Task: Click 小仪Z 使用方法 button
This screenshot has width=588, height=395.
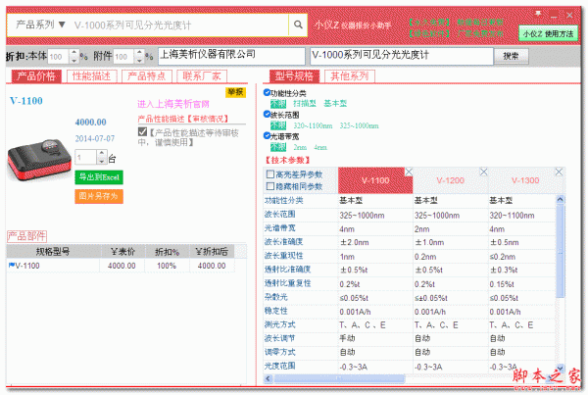Action: point(548,33)
